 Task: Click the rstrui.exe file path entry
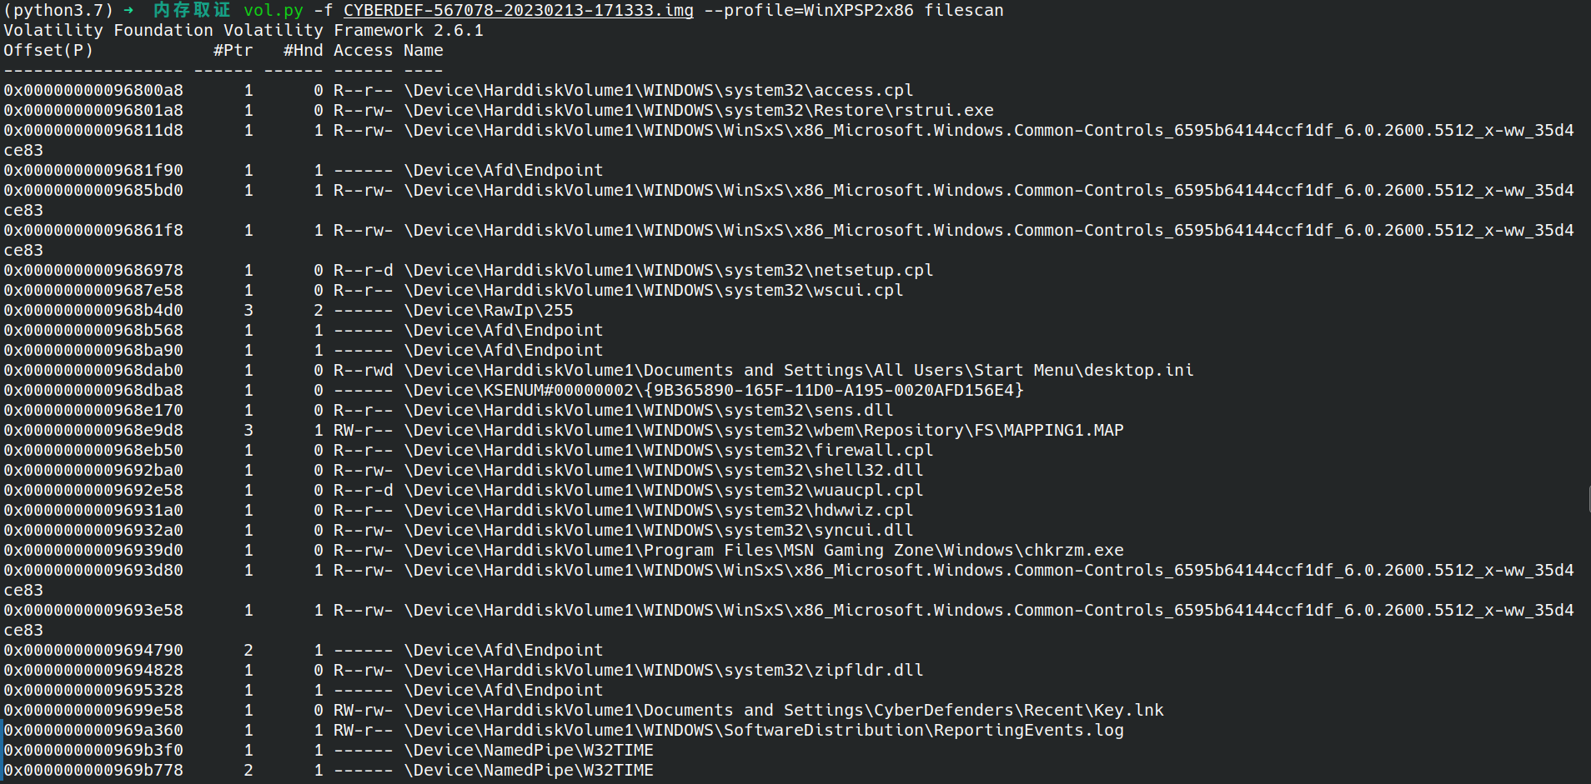(698, 111)
